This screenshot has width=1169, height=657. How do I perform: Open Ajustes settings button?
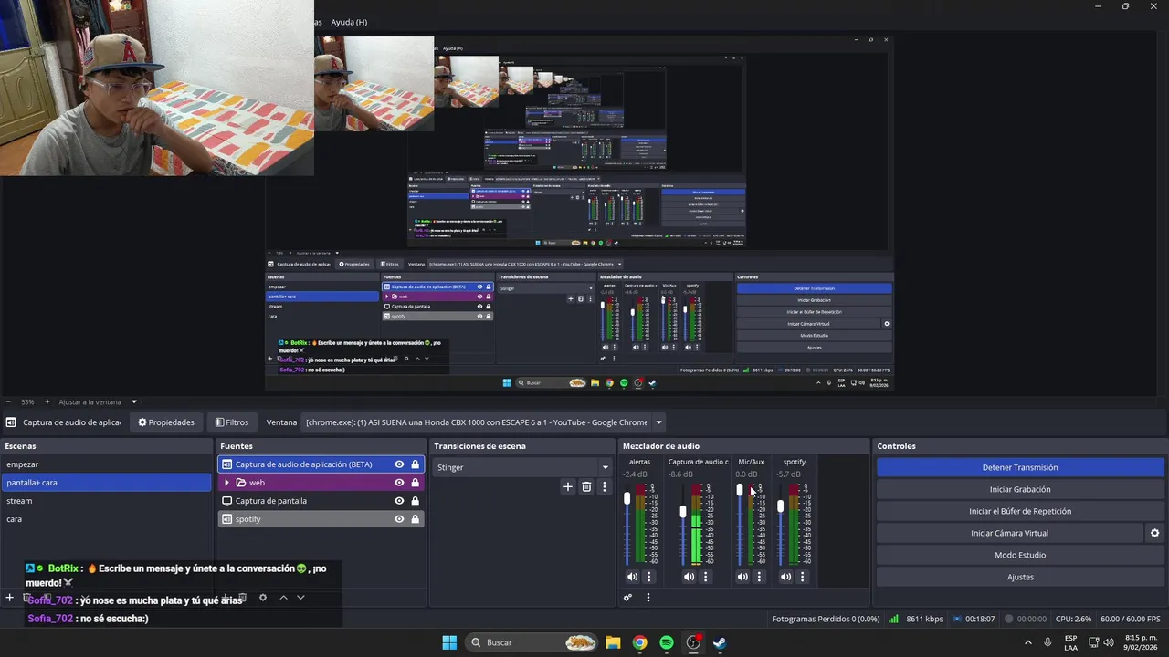1020,577
